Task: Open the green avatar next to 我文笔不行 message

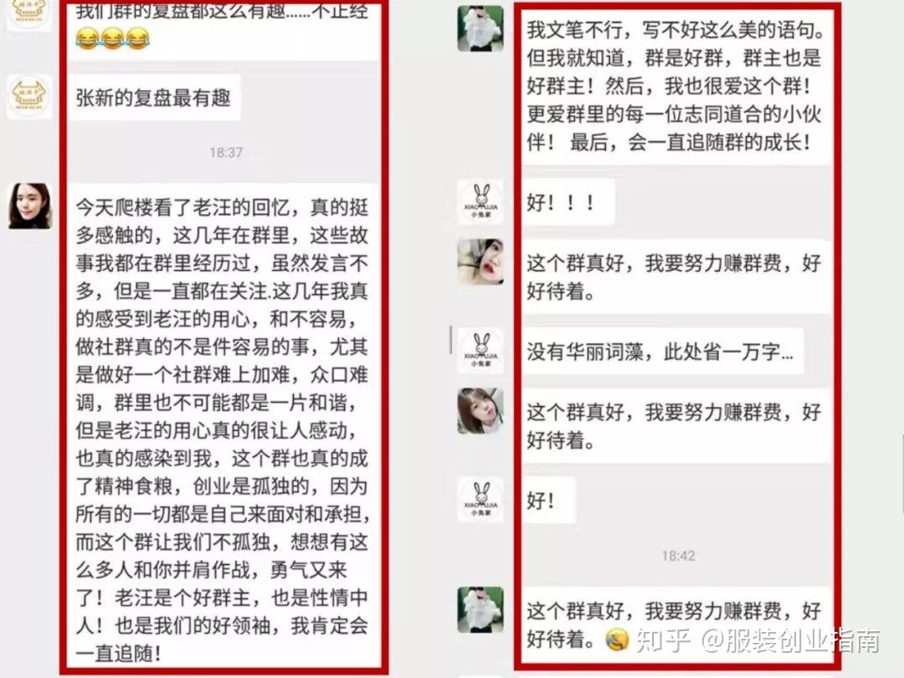Action: (x=480, y=28)
